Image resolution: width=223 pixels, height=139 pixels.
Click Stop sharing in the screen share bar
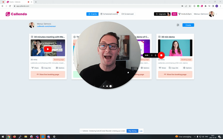pos(132,131)
